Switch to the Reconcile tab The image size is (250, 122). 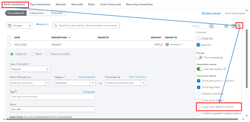(77, 4)
